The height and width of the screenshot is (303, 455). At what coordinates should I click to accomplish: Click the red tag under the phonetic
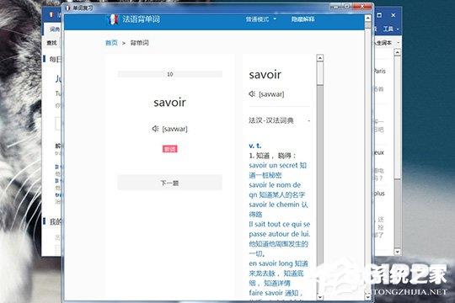(x=169, y=149)
